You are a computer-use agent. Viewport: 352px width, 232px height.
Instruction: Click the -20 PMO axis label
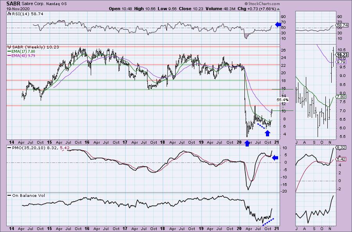(284, 191)
